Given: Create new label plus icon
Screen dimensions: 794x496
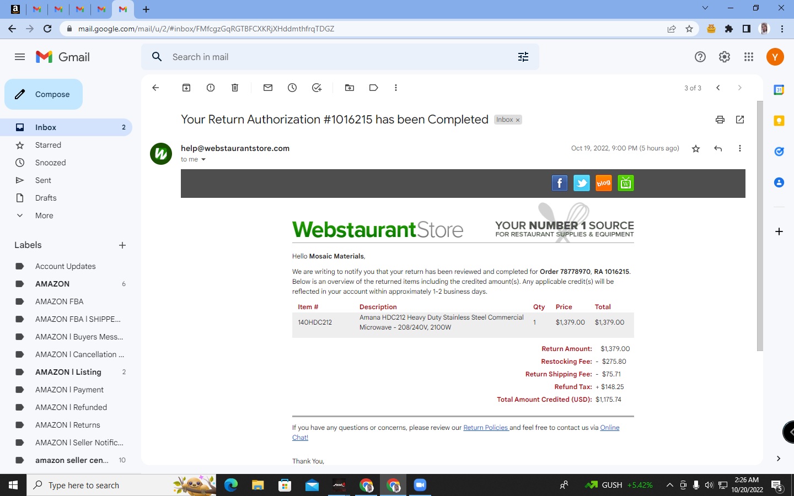Looking at the screenshot, I should pyautogui.click(x=122, y=245).
